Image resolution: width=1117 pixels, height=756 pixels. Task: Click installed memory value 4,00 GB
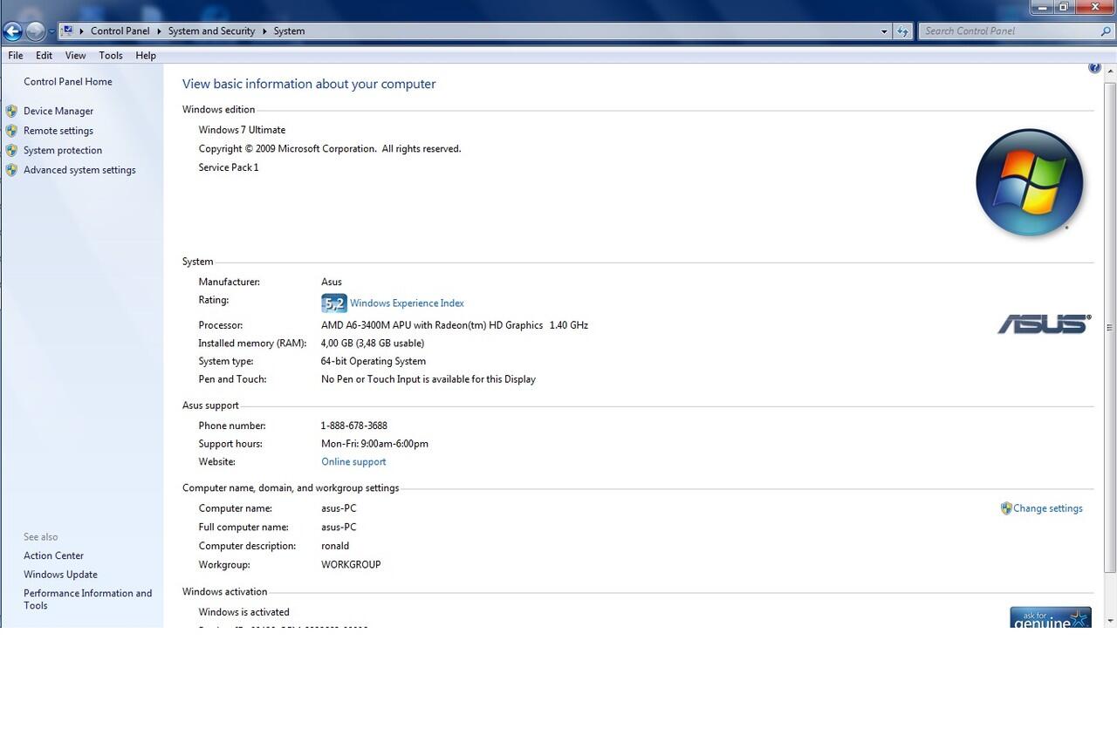(373, 344)
